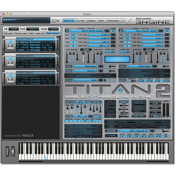Open the global Pitch 0.00 st dropdown
The height and width of the screenshot is (176, 176).
coord(33,29)
